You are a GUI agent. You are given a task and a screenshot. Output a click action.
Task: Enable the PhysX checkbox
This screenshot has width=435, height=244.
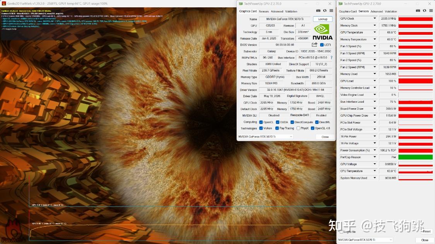click(x=298, y=128)
